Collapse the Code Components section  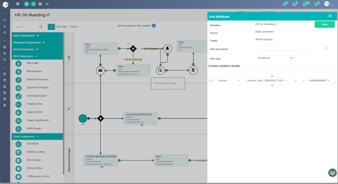click(38, 137)
